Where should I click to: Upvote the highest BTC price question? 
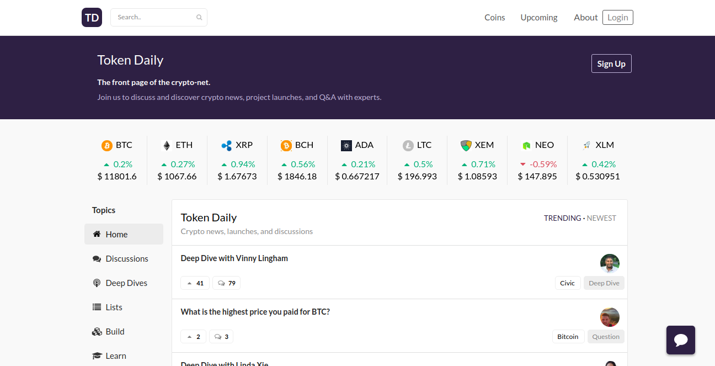point(193,337)
